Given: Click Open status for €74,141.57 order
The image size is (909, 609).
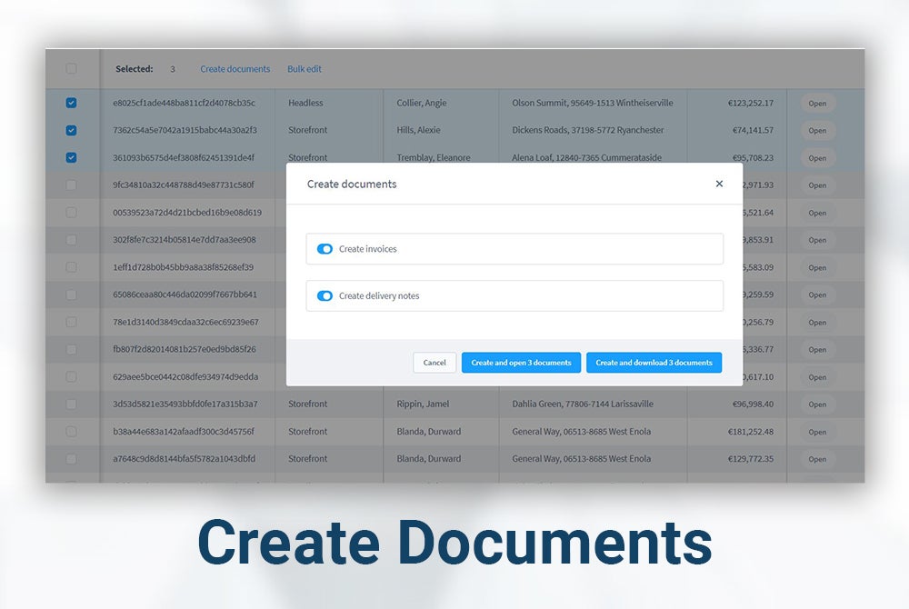Looking at the screenshot, I should click(817, 130).
